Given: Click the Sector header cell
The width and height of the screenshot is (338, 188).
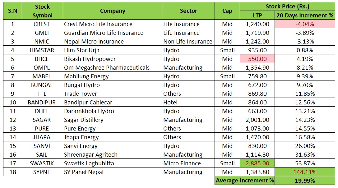Looking at the screenshot, I should click(188, 11).
